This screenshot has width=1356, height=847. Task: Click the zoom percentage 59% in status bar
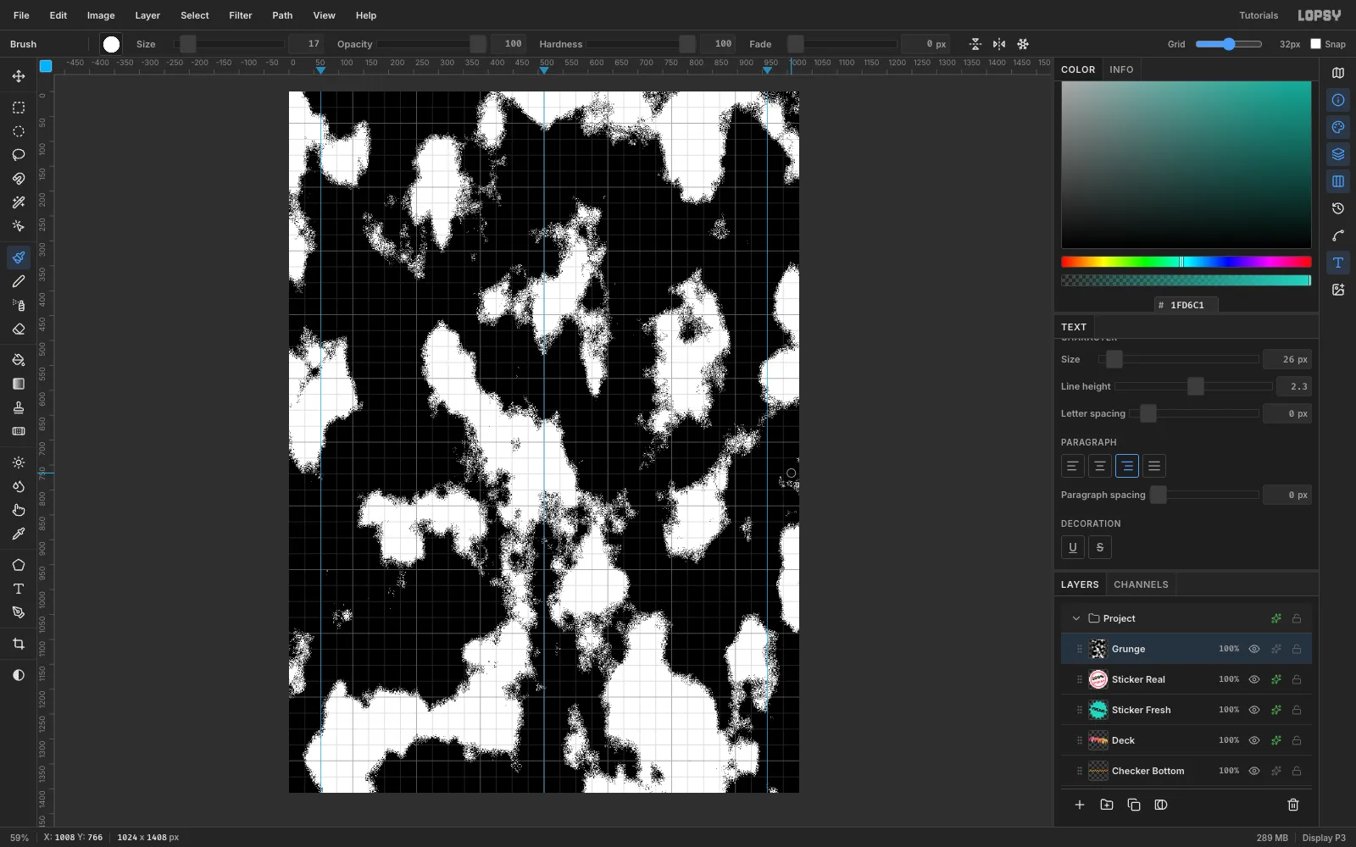click(19, 838)
